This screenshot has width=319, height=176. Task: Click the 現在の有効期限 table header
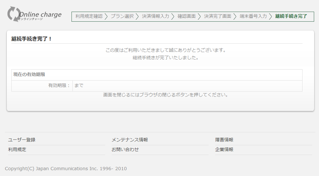point(29,74)
